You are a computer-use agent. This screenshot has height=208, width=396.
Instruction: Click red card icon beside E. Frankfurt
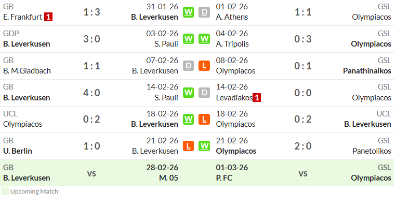[48, 17]
